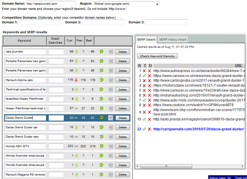Open details icon for 'Technical specifications of fa'
The height and width of the screenshot is (179, 247).
point(111,89)
